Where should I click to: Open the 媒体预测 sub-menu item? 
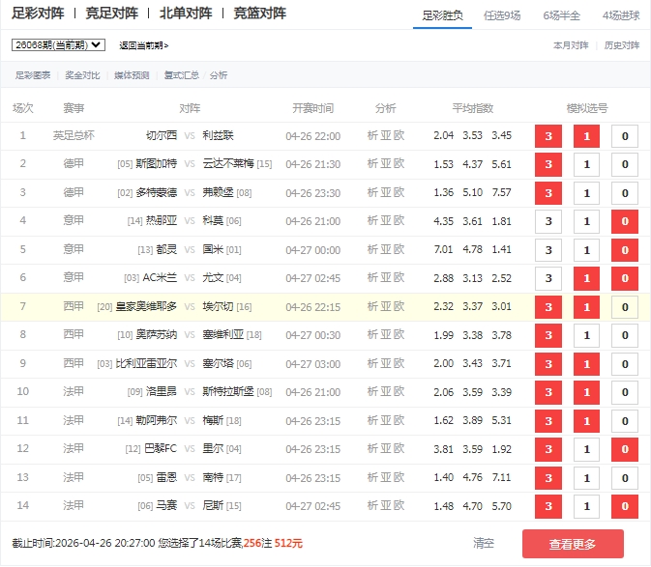point(132,75)
